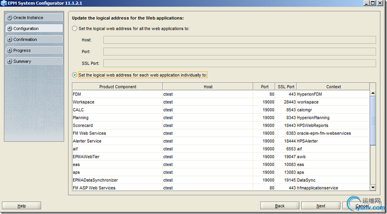Click SSL port 28443 in Workspace row

coord(286,102)
